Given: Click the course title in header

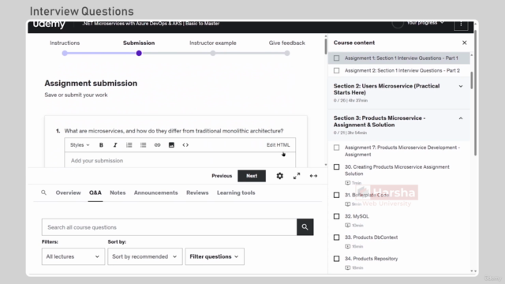Looking at the screenshot, I should (x=151, y=24).
